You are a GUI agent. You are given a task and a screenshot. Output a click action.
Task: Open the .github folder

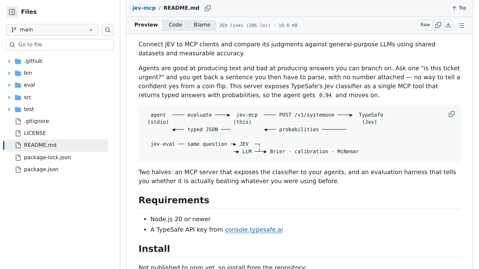33,61
